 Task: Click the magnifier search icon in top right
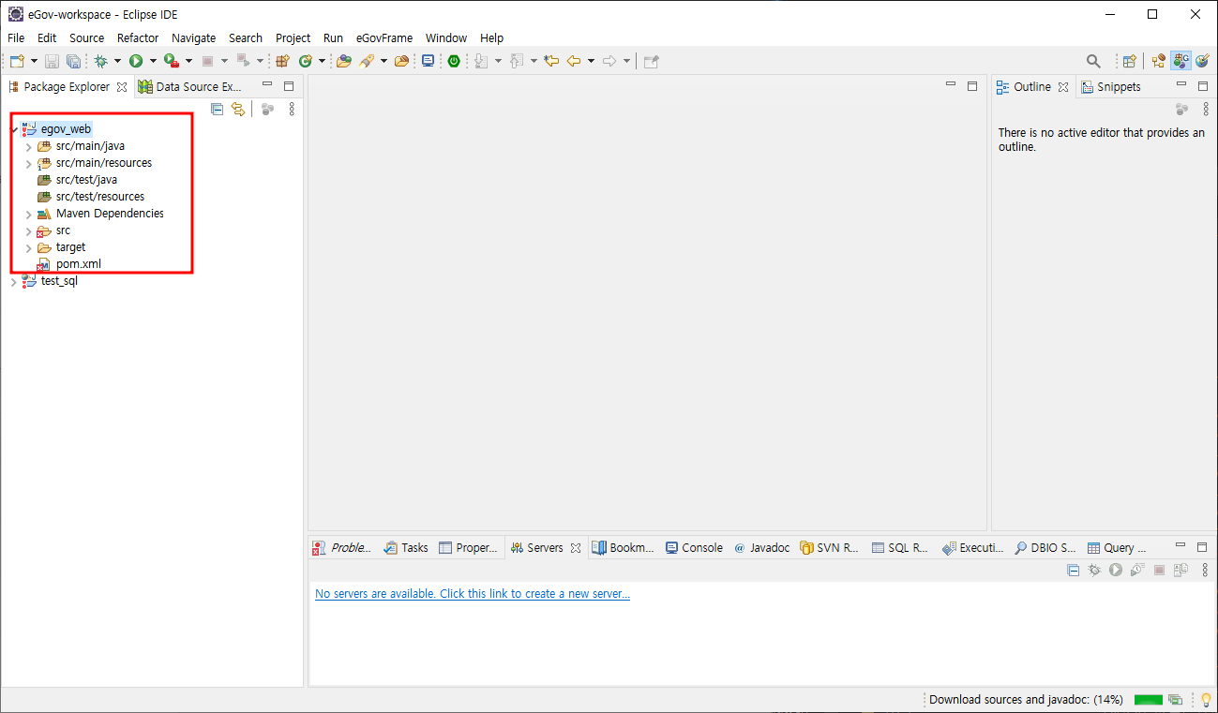(x=1093, y=61)
